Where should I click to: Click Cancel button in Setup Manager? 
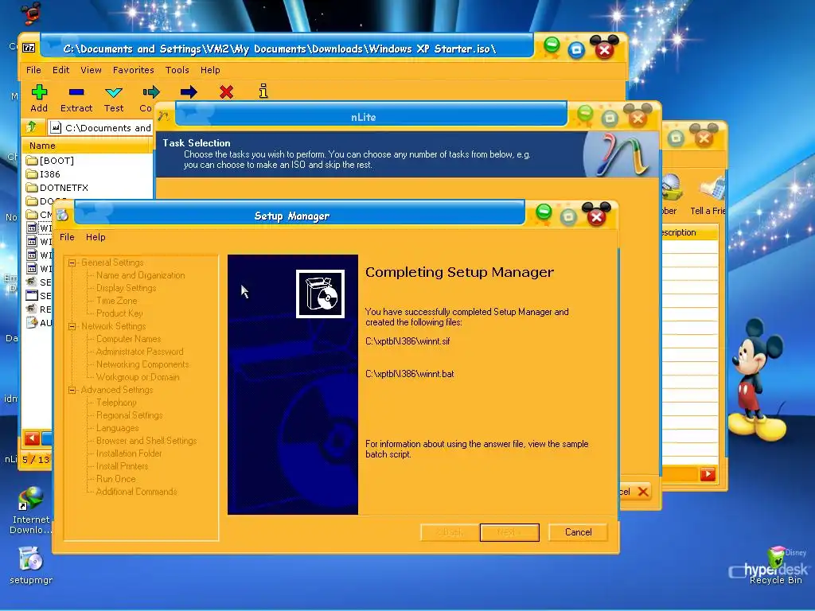pyautogui.click(x=578, y=532)
